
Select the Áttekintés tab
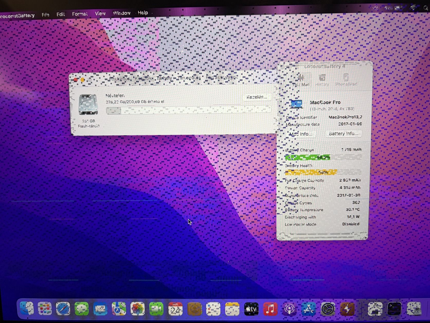(119, 79)
